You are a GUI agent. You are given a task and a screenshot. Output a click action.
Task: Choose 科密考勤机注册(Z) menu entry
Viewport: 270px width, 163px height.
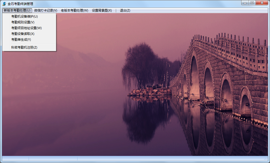pyautogui.click(x=29, y=47)
